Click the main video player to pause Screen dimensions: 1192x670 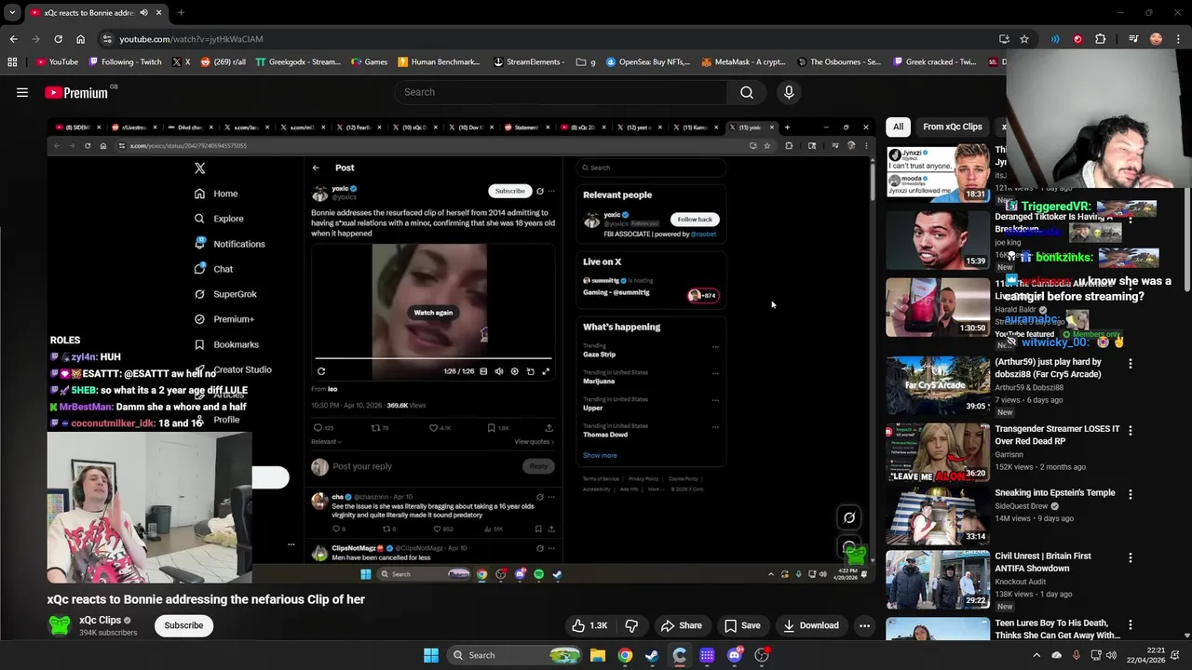pyautogui.click(x=461, y=351)
